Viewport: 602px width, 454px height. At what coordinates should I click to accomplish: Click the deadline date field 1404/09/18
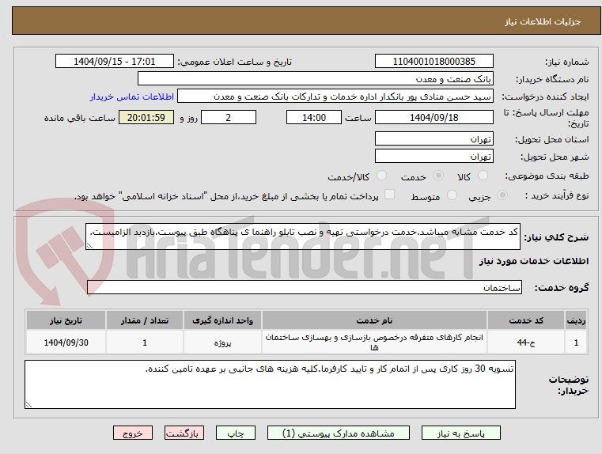coord(434,117)
